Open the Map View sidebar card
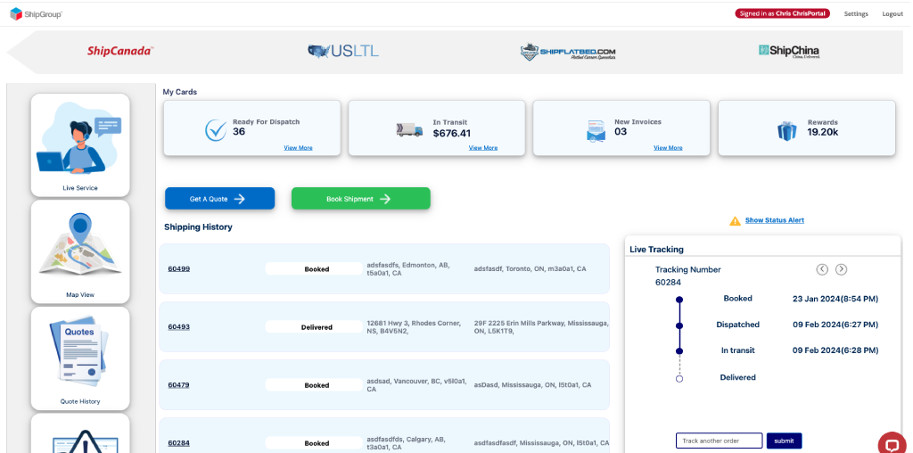 pyautogui.click(x=80, y=251)
